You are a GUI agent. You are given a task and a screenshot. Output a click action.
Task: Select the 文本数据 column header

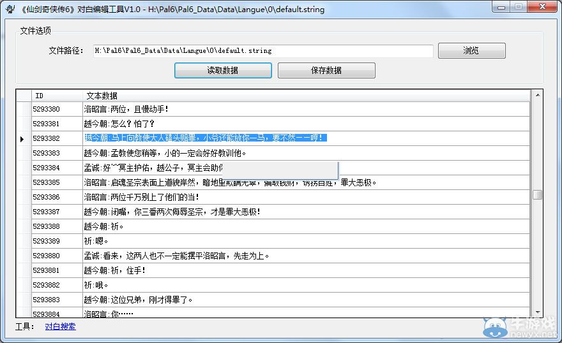(x=306, y=96)
